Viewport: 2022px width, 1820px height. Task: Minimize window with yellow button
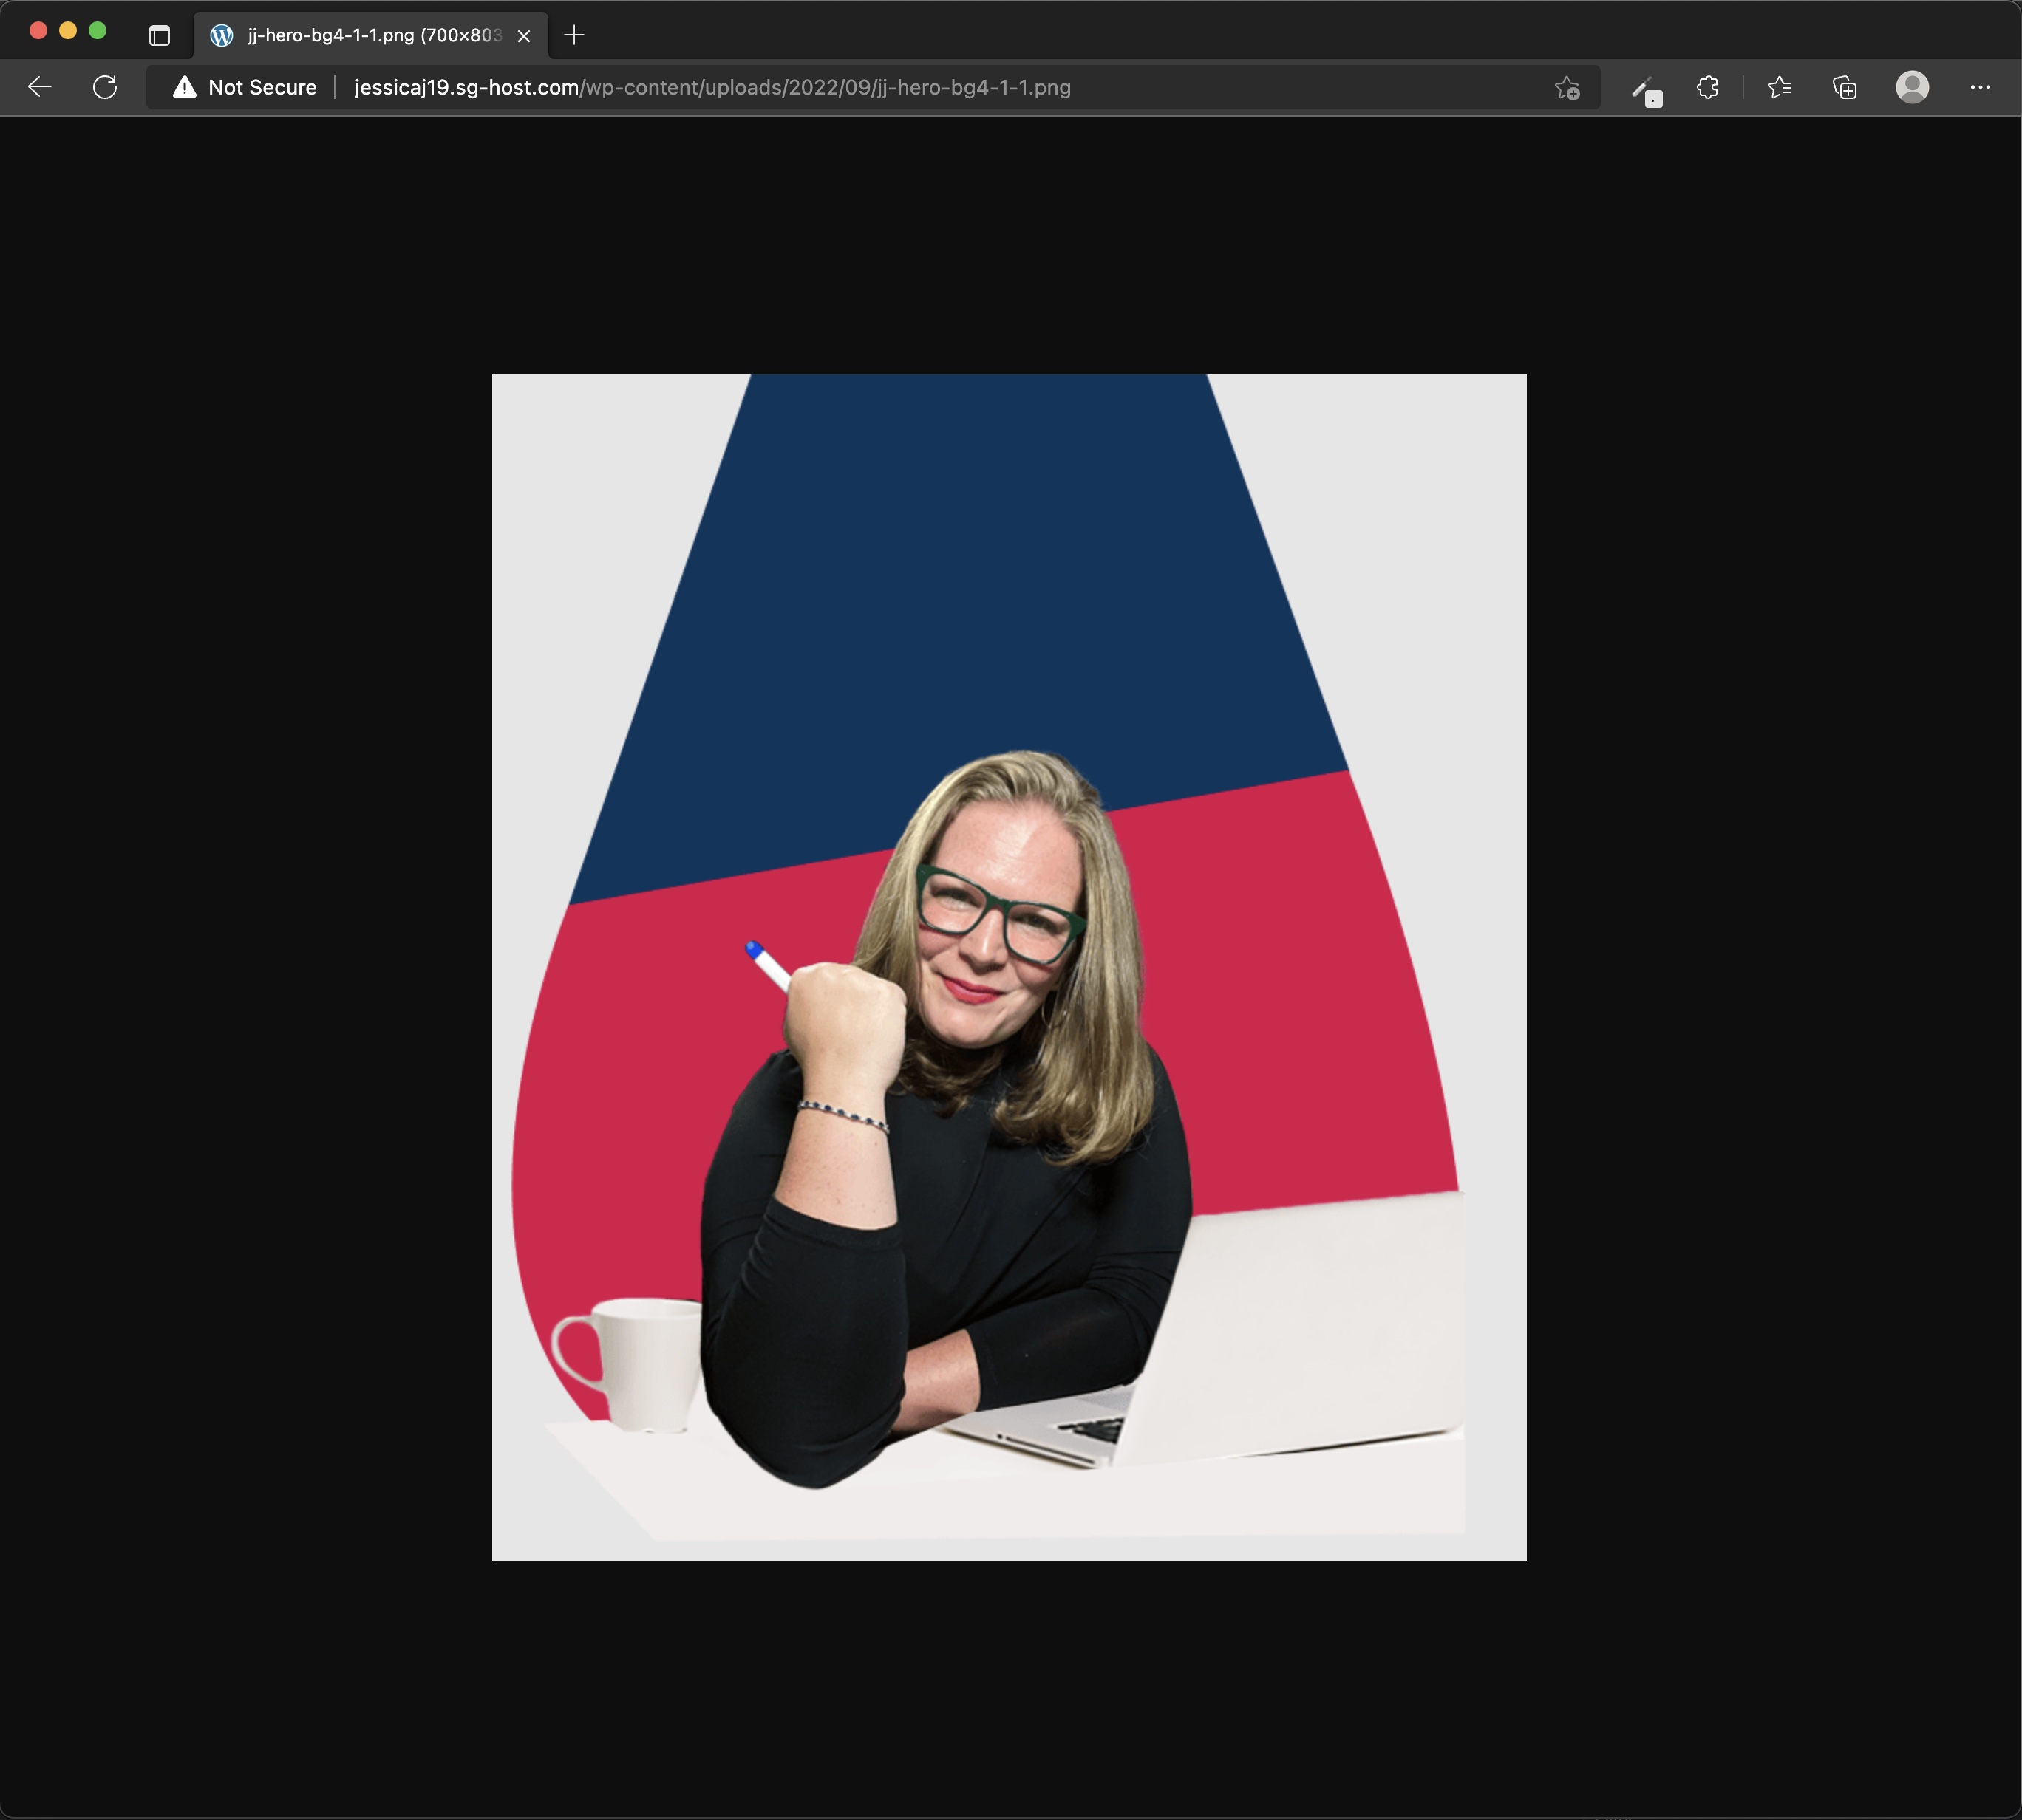[x=68, y=31]
